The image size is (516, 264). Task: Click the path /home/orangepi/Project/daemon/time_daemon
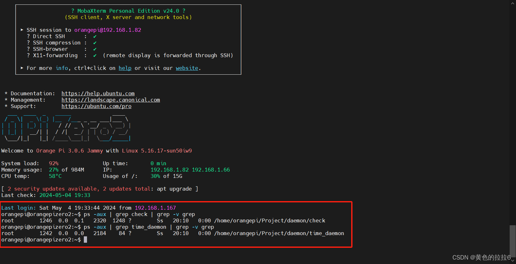click(279, 233)
